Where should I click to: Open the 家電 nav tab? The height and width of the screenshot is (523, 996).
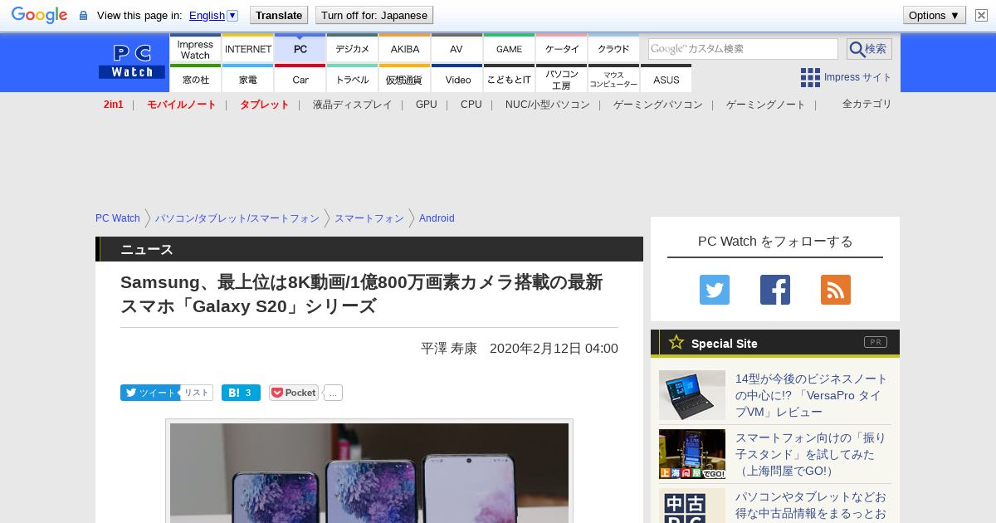[248, 79]
